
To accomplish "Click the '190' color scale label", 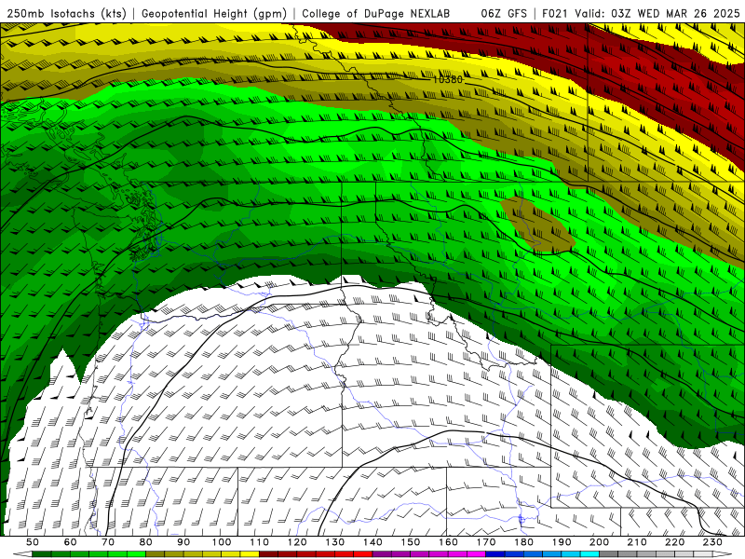I will 562,542.
